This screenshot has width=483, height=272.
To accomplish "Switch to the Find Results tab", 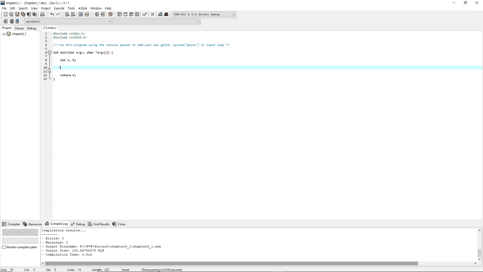I will coord(99,224).
